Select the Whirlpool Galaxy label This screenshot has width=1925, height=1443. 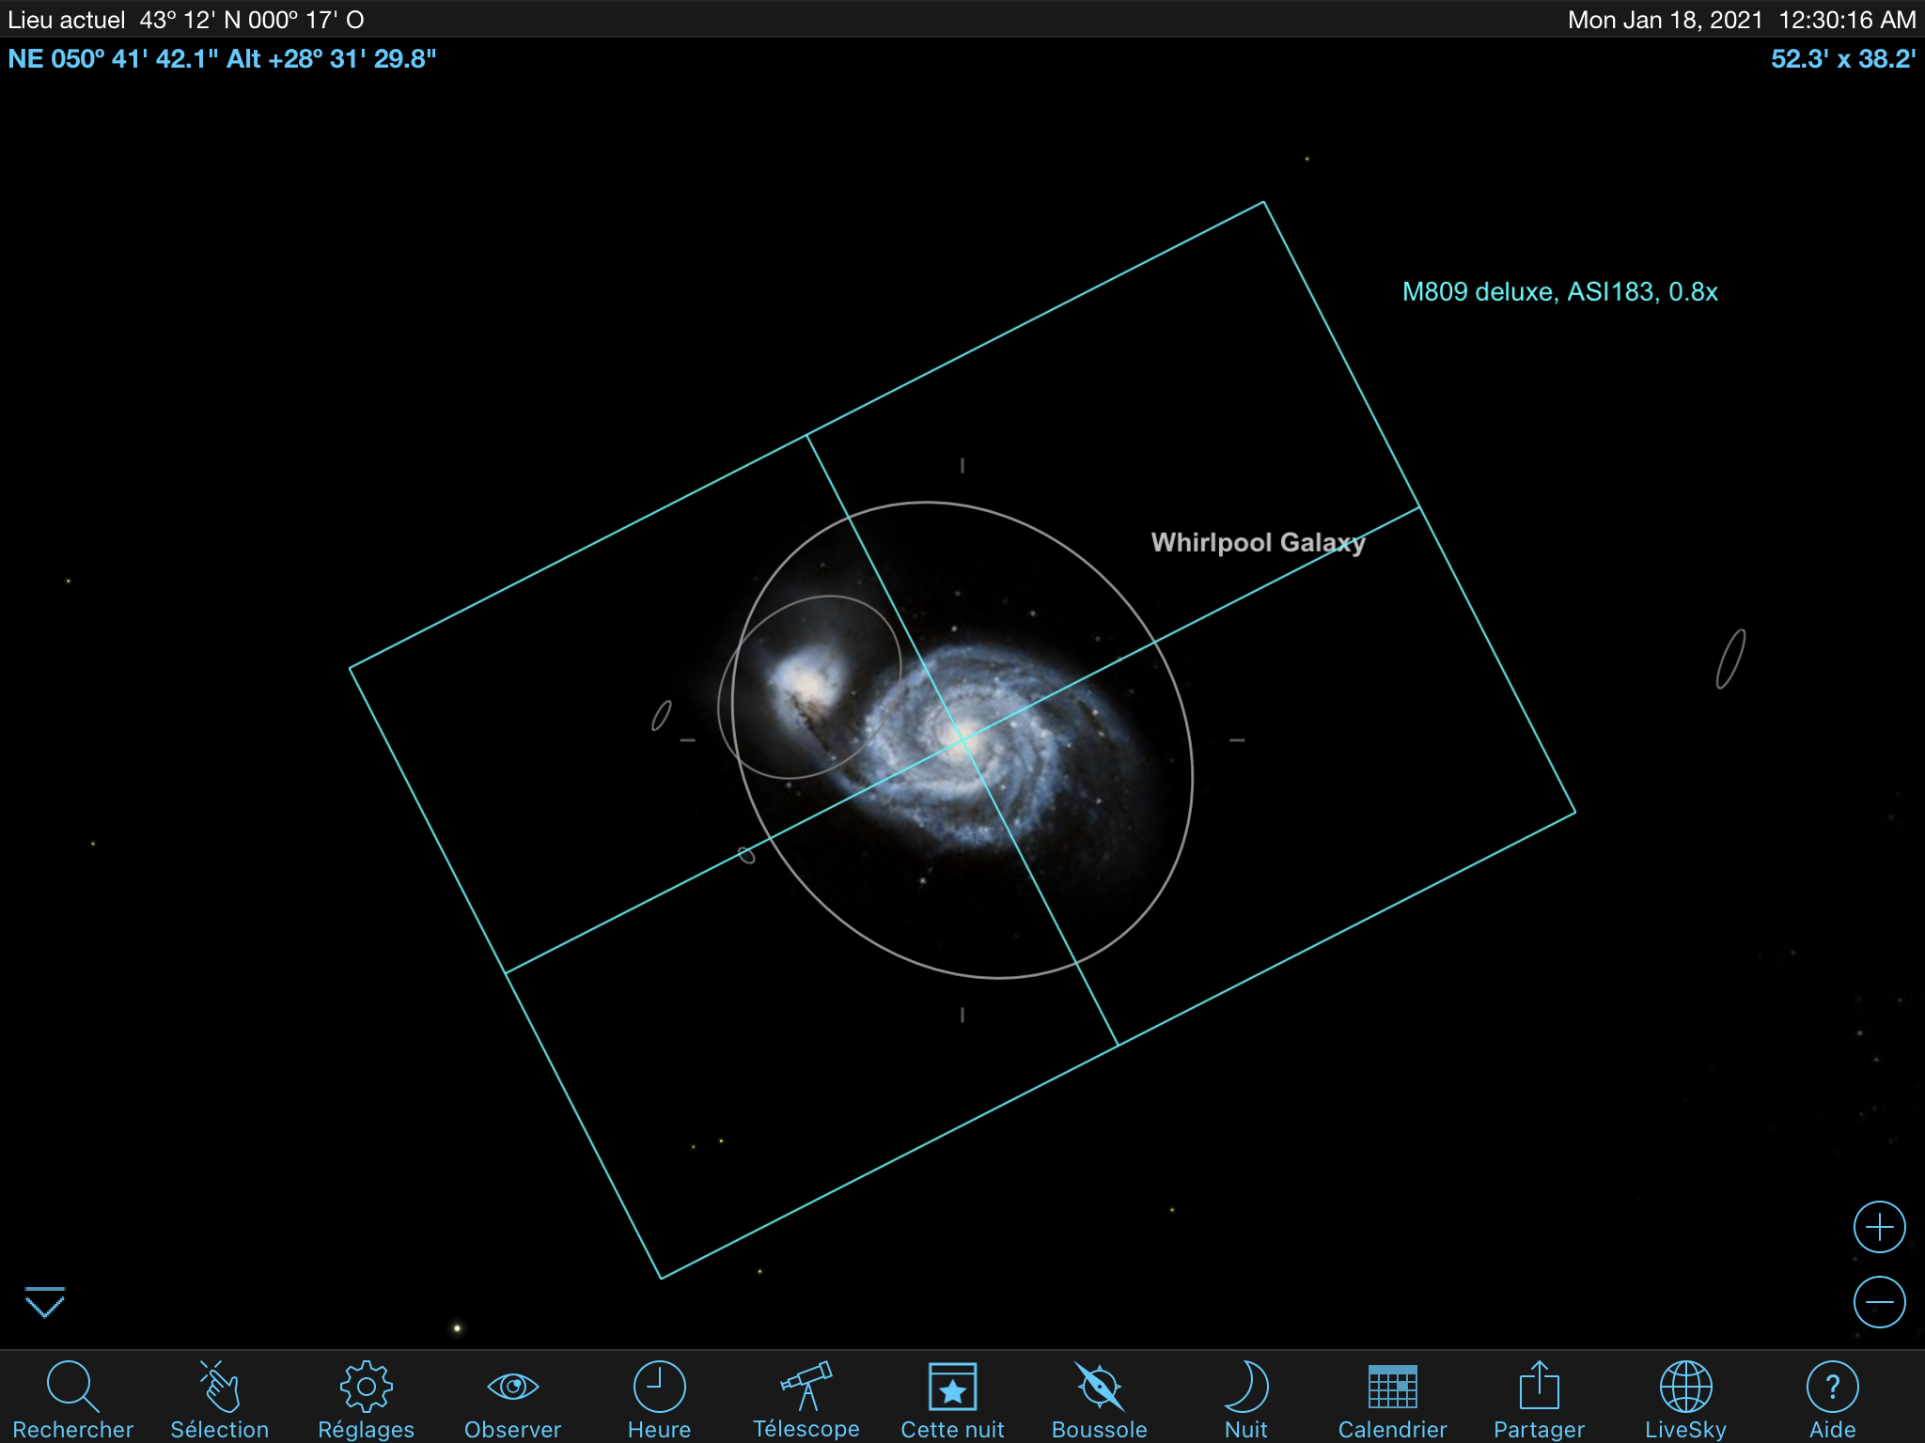coord(1258,543)
